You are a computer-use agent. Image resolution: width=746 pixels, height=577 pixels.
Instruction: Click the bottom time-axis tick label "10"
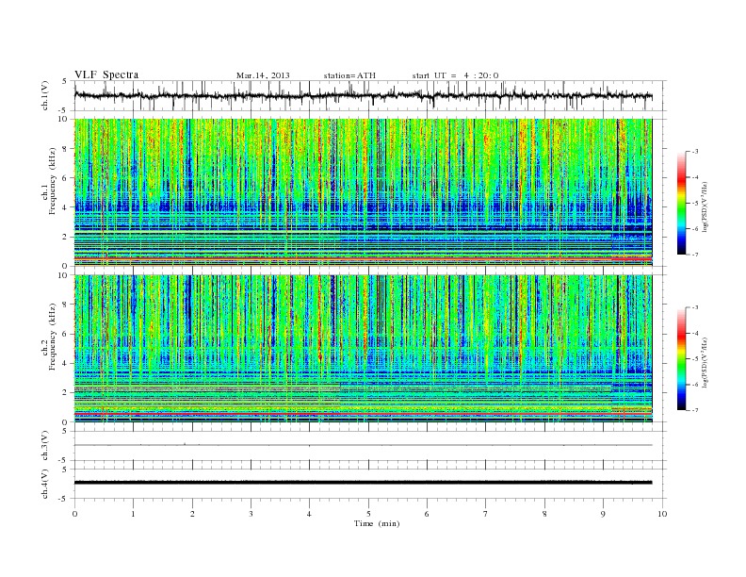click(662, 514)
